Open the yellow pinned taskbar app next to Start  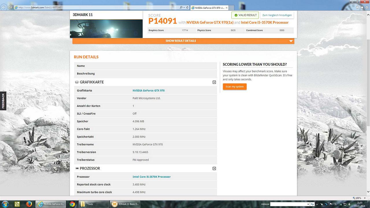point(17,204)
